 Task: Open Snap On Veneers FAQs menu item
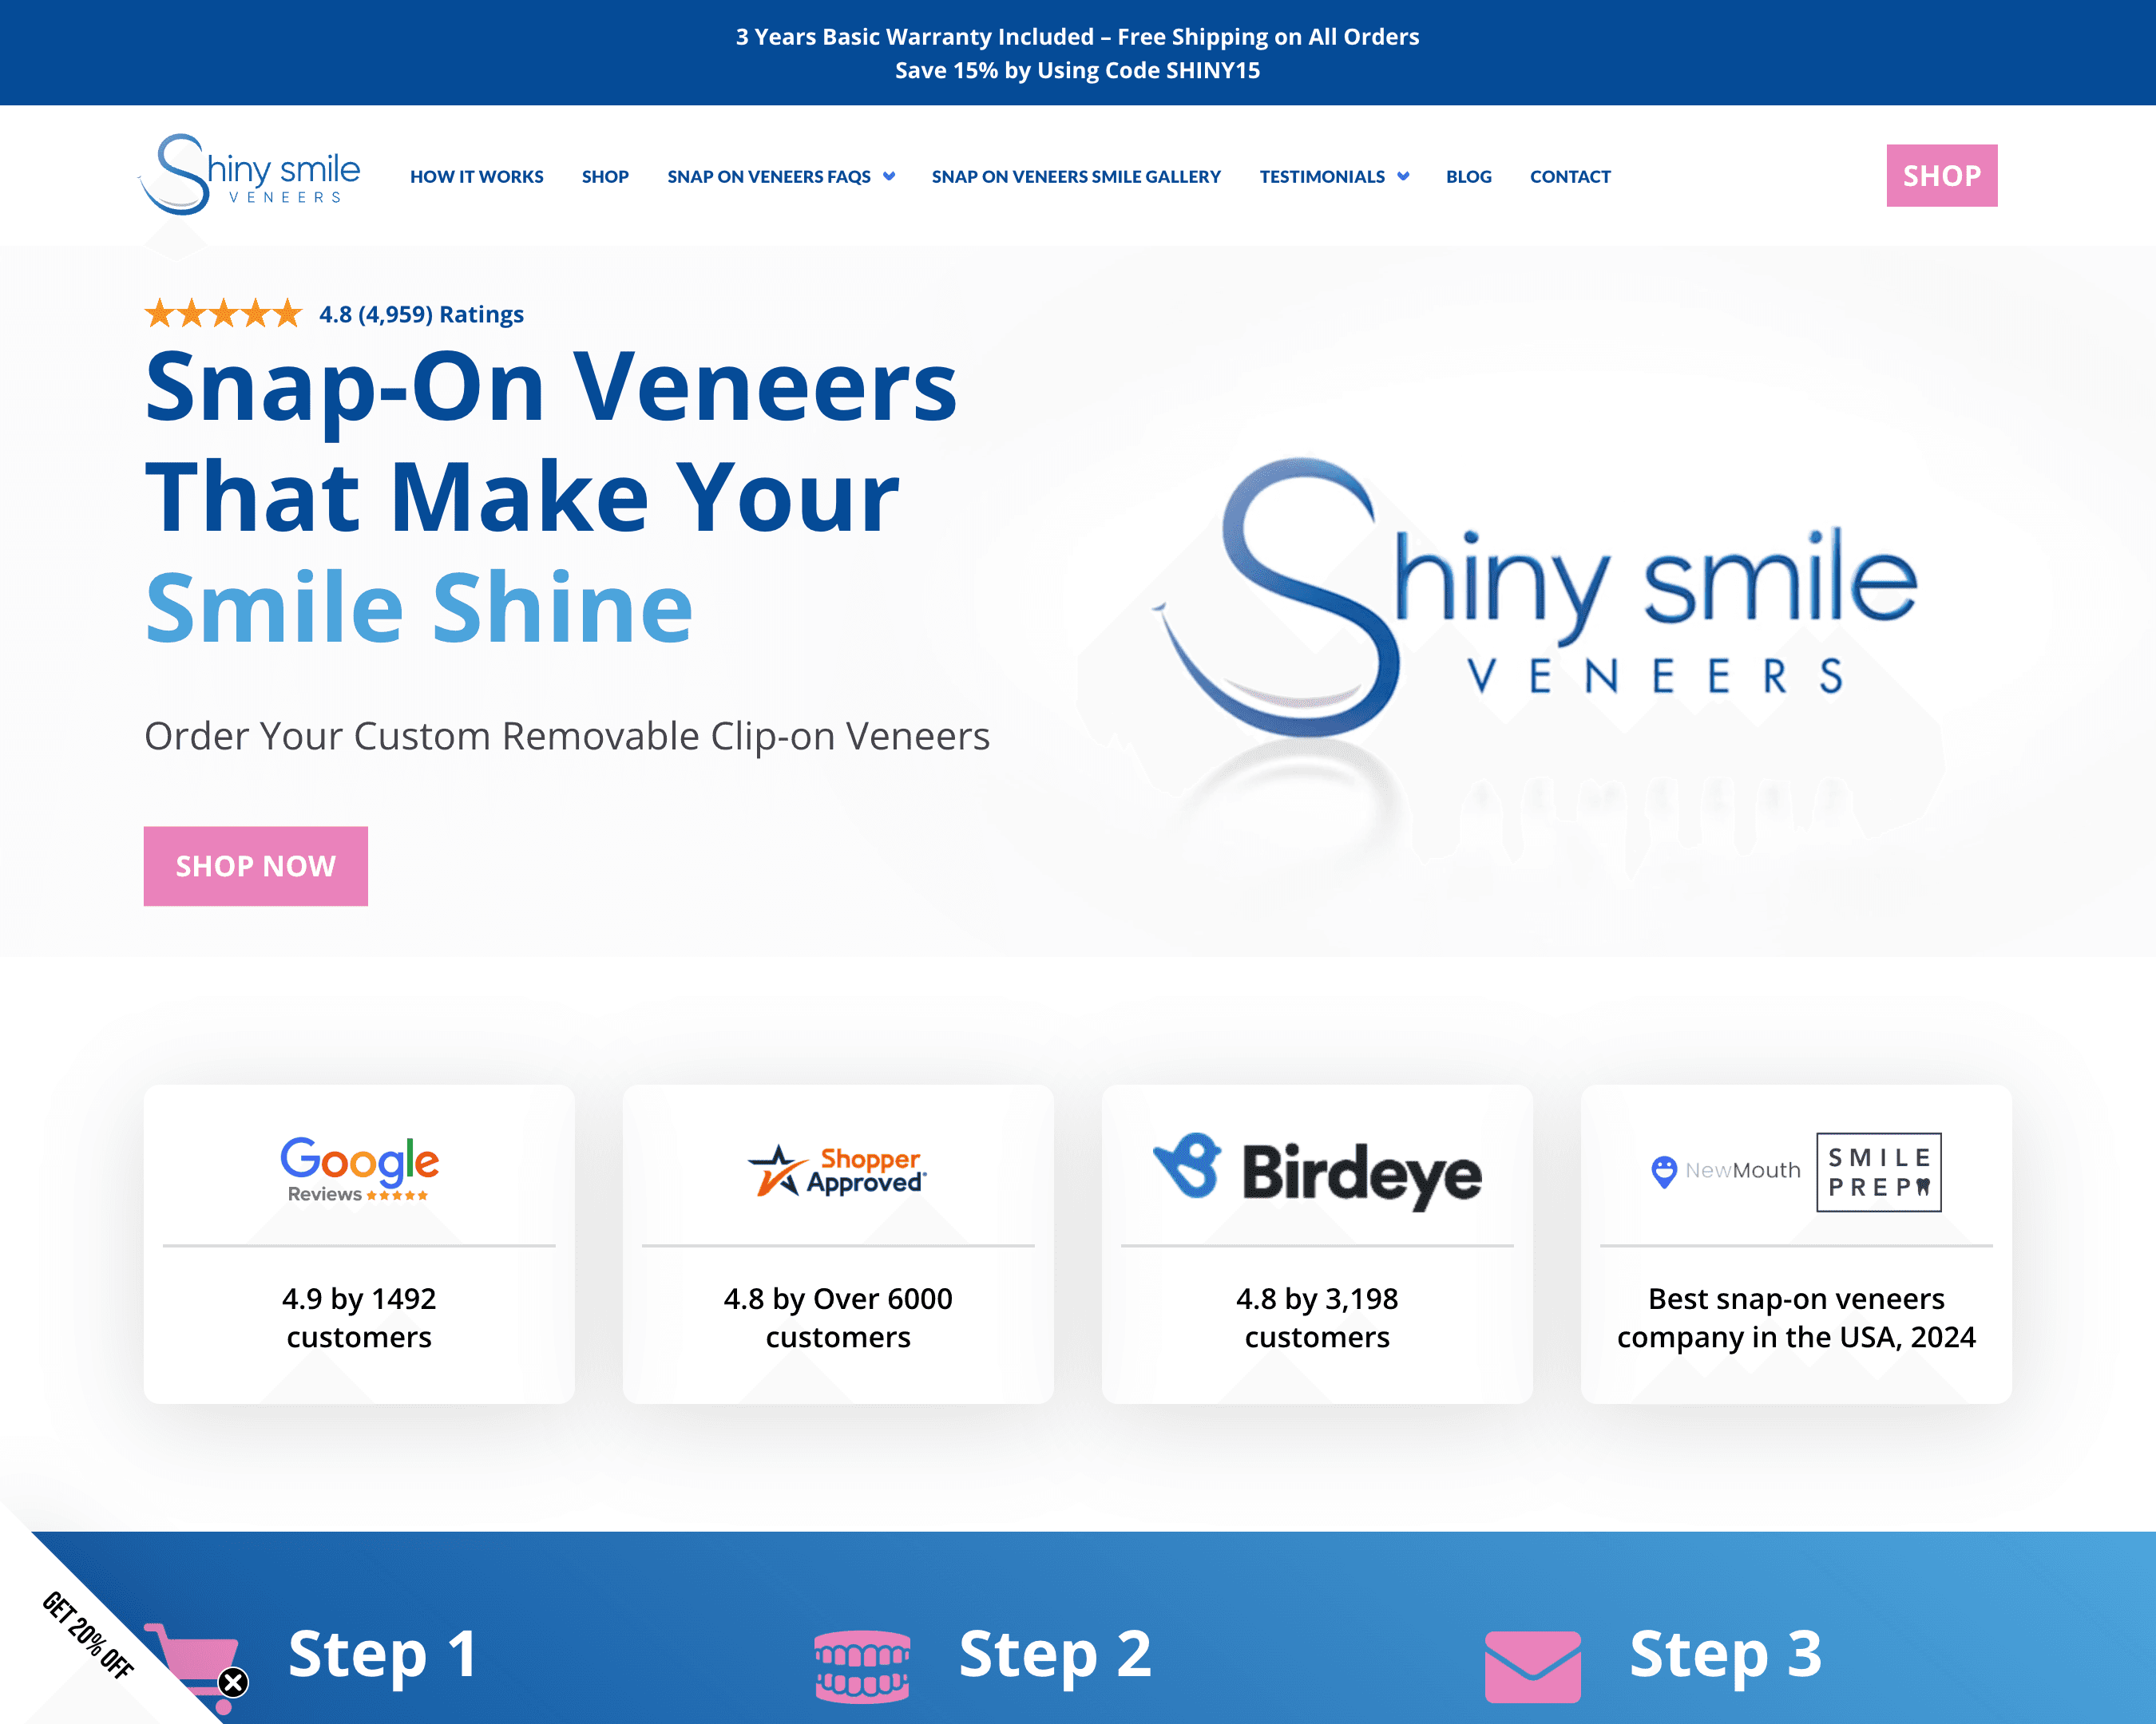tap(768, 177)
